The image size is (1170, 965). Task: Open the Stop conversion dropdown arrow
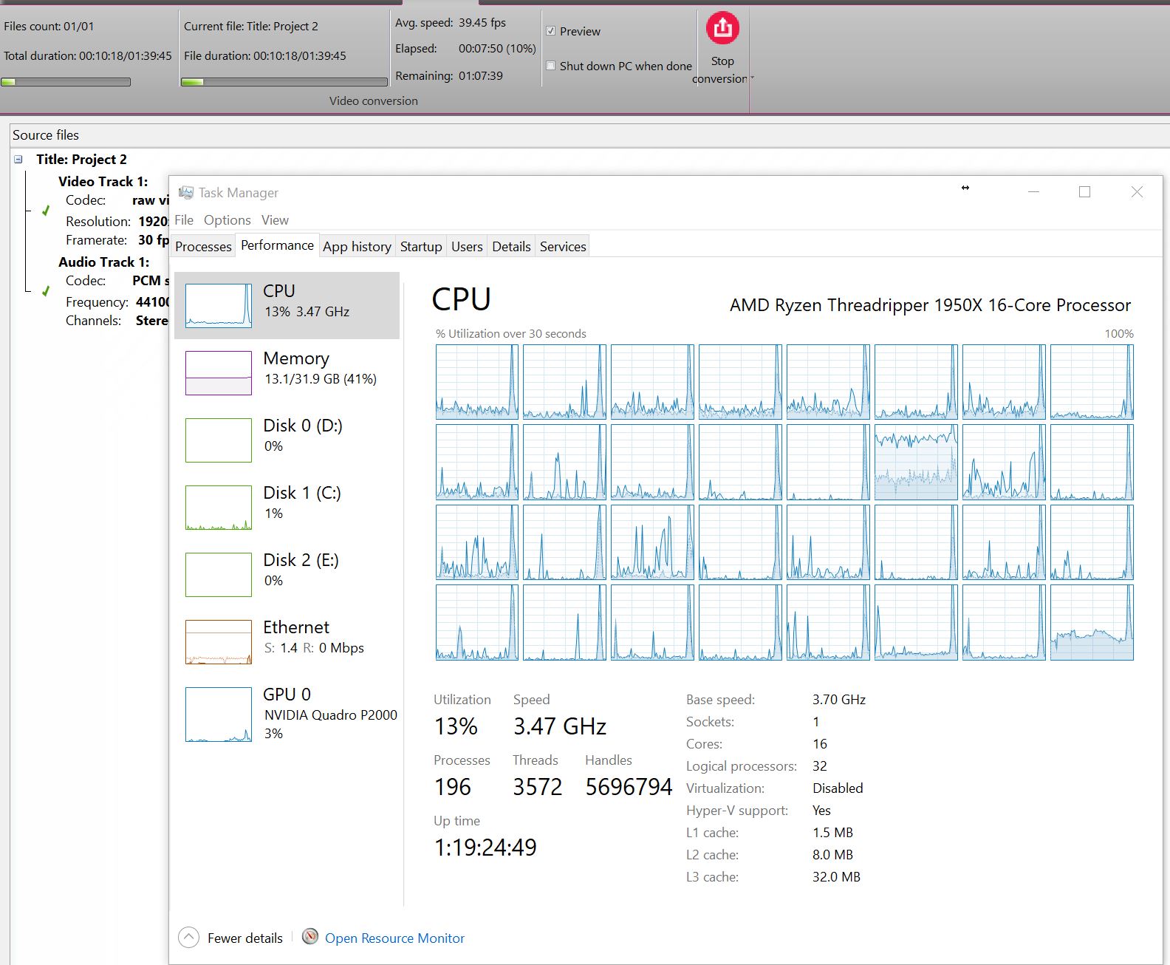[x=752, y=78]
